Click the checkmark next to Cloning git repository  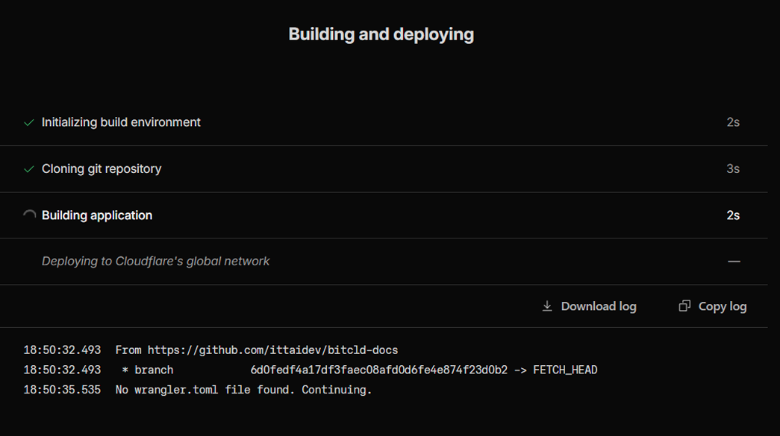[29, 168]
